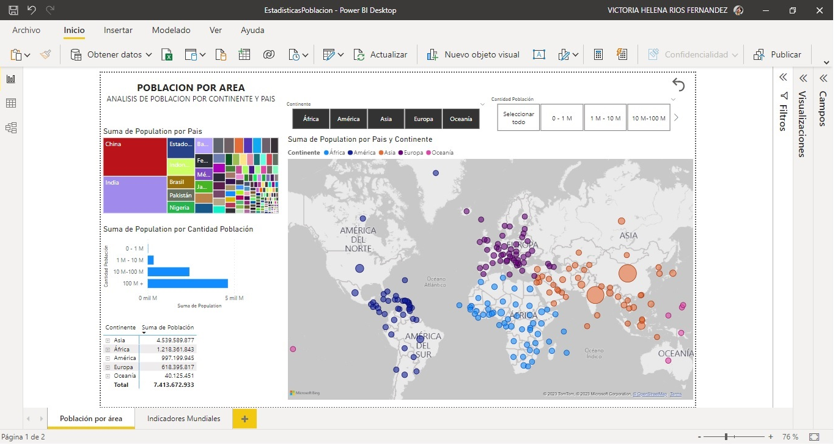
Task: Toggle the 0 - 1 M population filter
Action: click(x=562, y=117)
